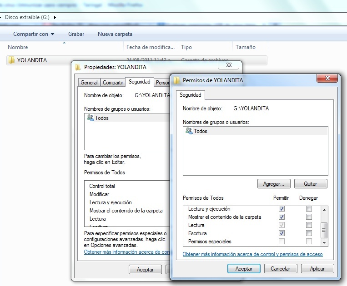Image resolution: width=347 pixels, height=286 pixels.
Task: Click folder icon in Permisos de YOLANDITA title bar
Action: click(x=177, y=80)
